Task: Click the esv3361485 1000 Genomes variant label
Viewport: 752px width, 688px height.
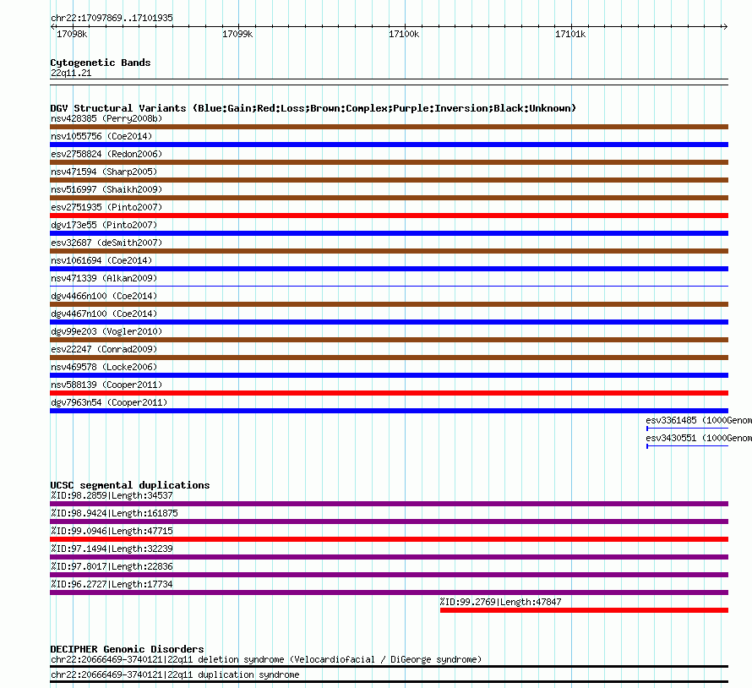Action: pos(698,420)
